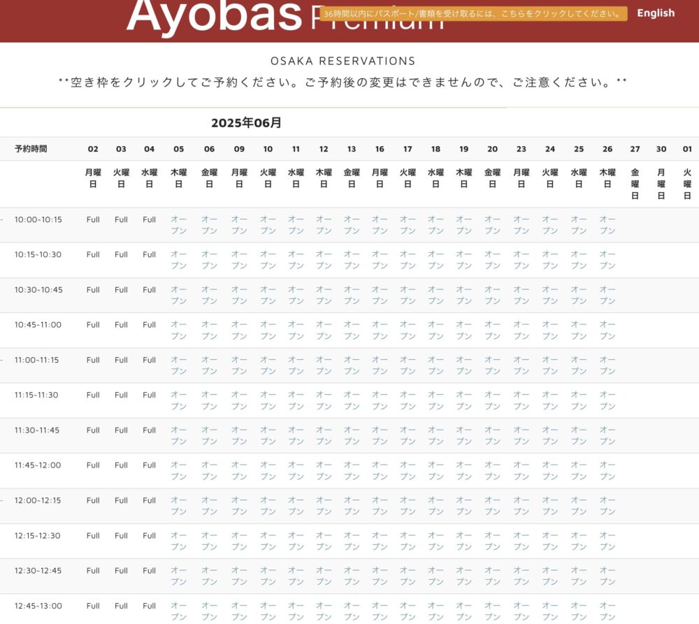Viewport: 699px width, 624px height.
Task: Reserve open slot June 24 at 10:00-10:15
Action: (x=549, y=225)
